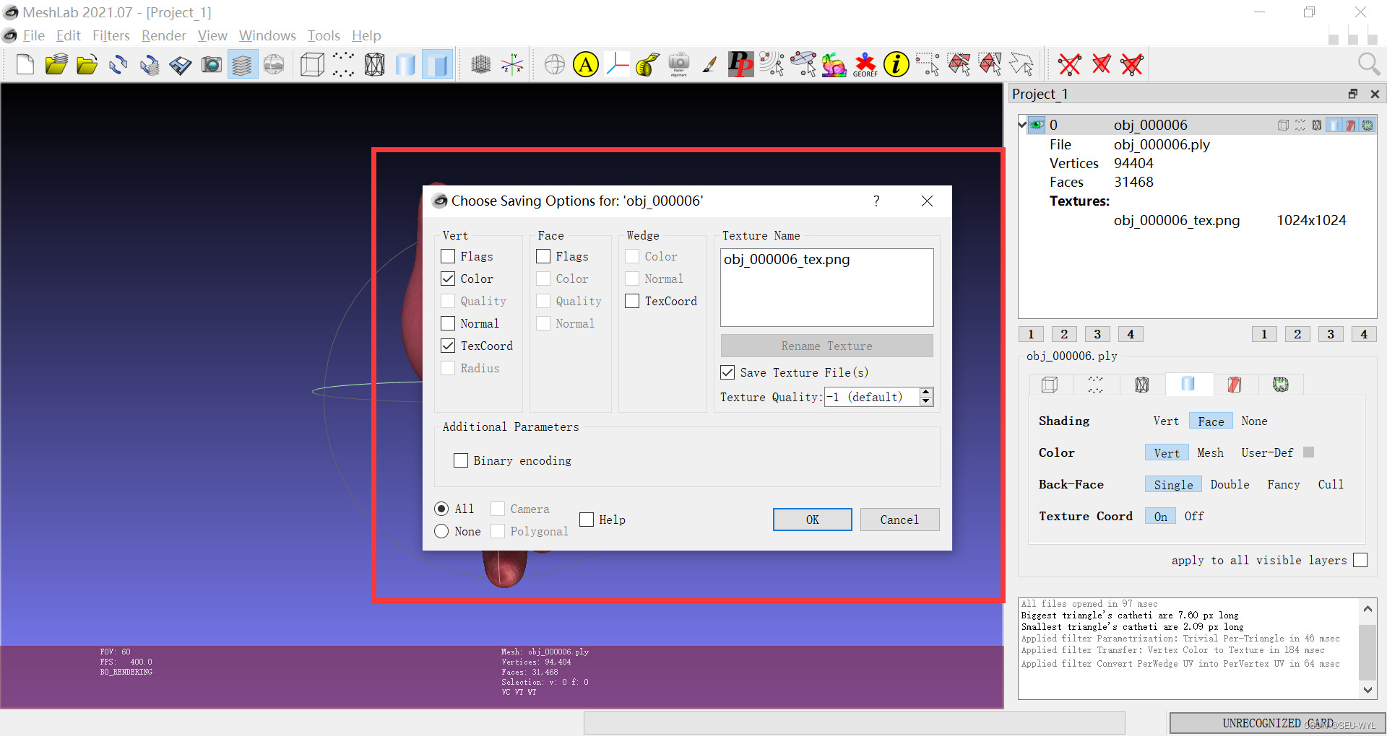Turn Texture Coord Off
This screenshot has height=736, width=1387.
(1194, 516)
